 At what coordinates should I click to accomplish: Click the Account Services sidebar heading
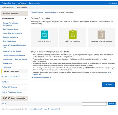coord(8,19)
